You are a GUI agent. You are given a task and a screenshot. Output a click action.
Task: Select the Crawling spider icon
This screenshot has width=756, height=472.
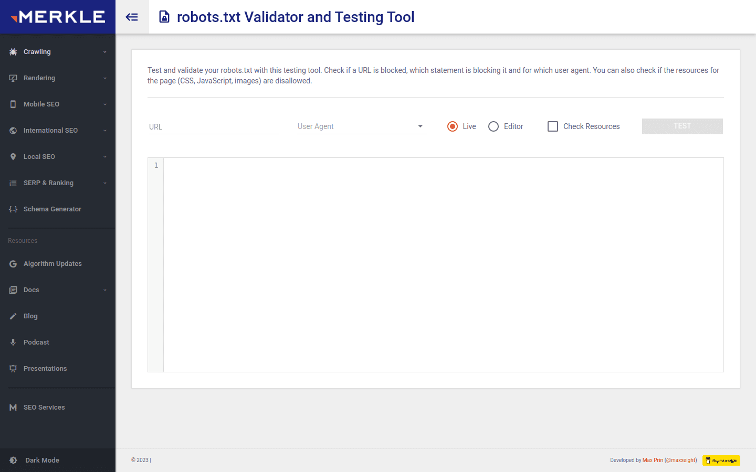point(13,51)
